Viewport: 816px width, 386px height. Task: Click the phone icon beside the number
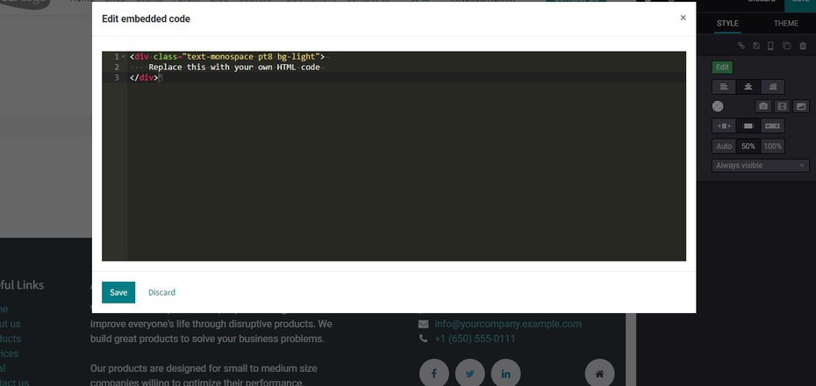423,339
